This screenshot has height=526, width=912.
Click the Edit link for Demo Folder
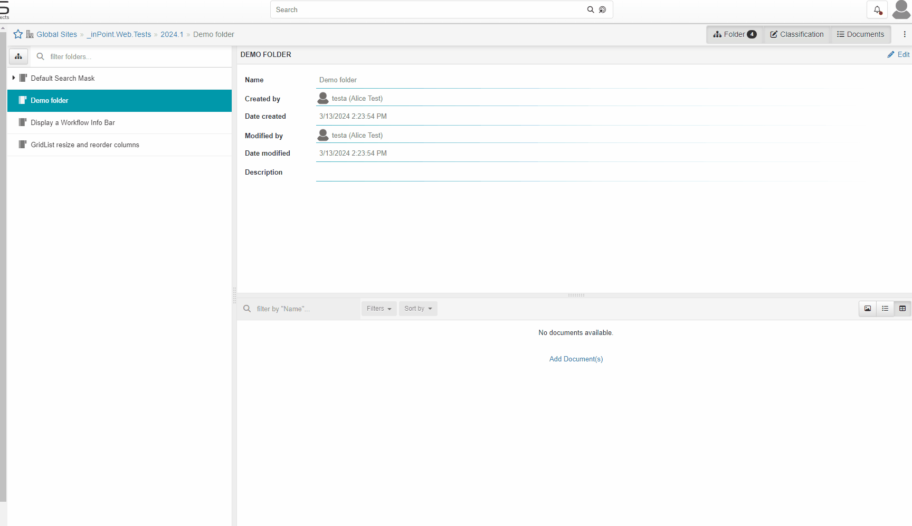point(898,54)
